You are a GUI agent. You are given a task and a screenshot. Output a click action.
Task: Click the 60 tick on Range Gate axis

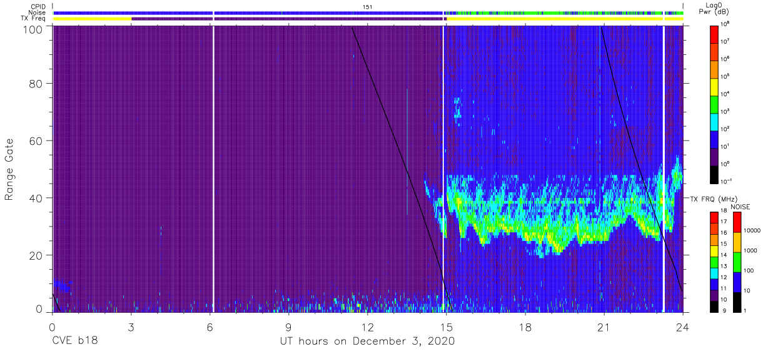click(x=36, y=141)
